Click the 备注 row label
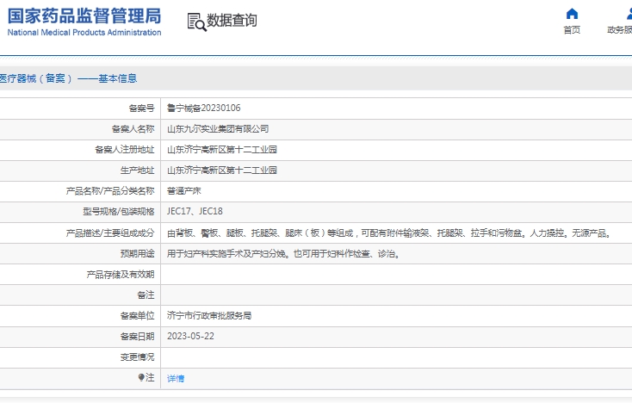 [146, 295]
